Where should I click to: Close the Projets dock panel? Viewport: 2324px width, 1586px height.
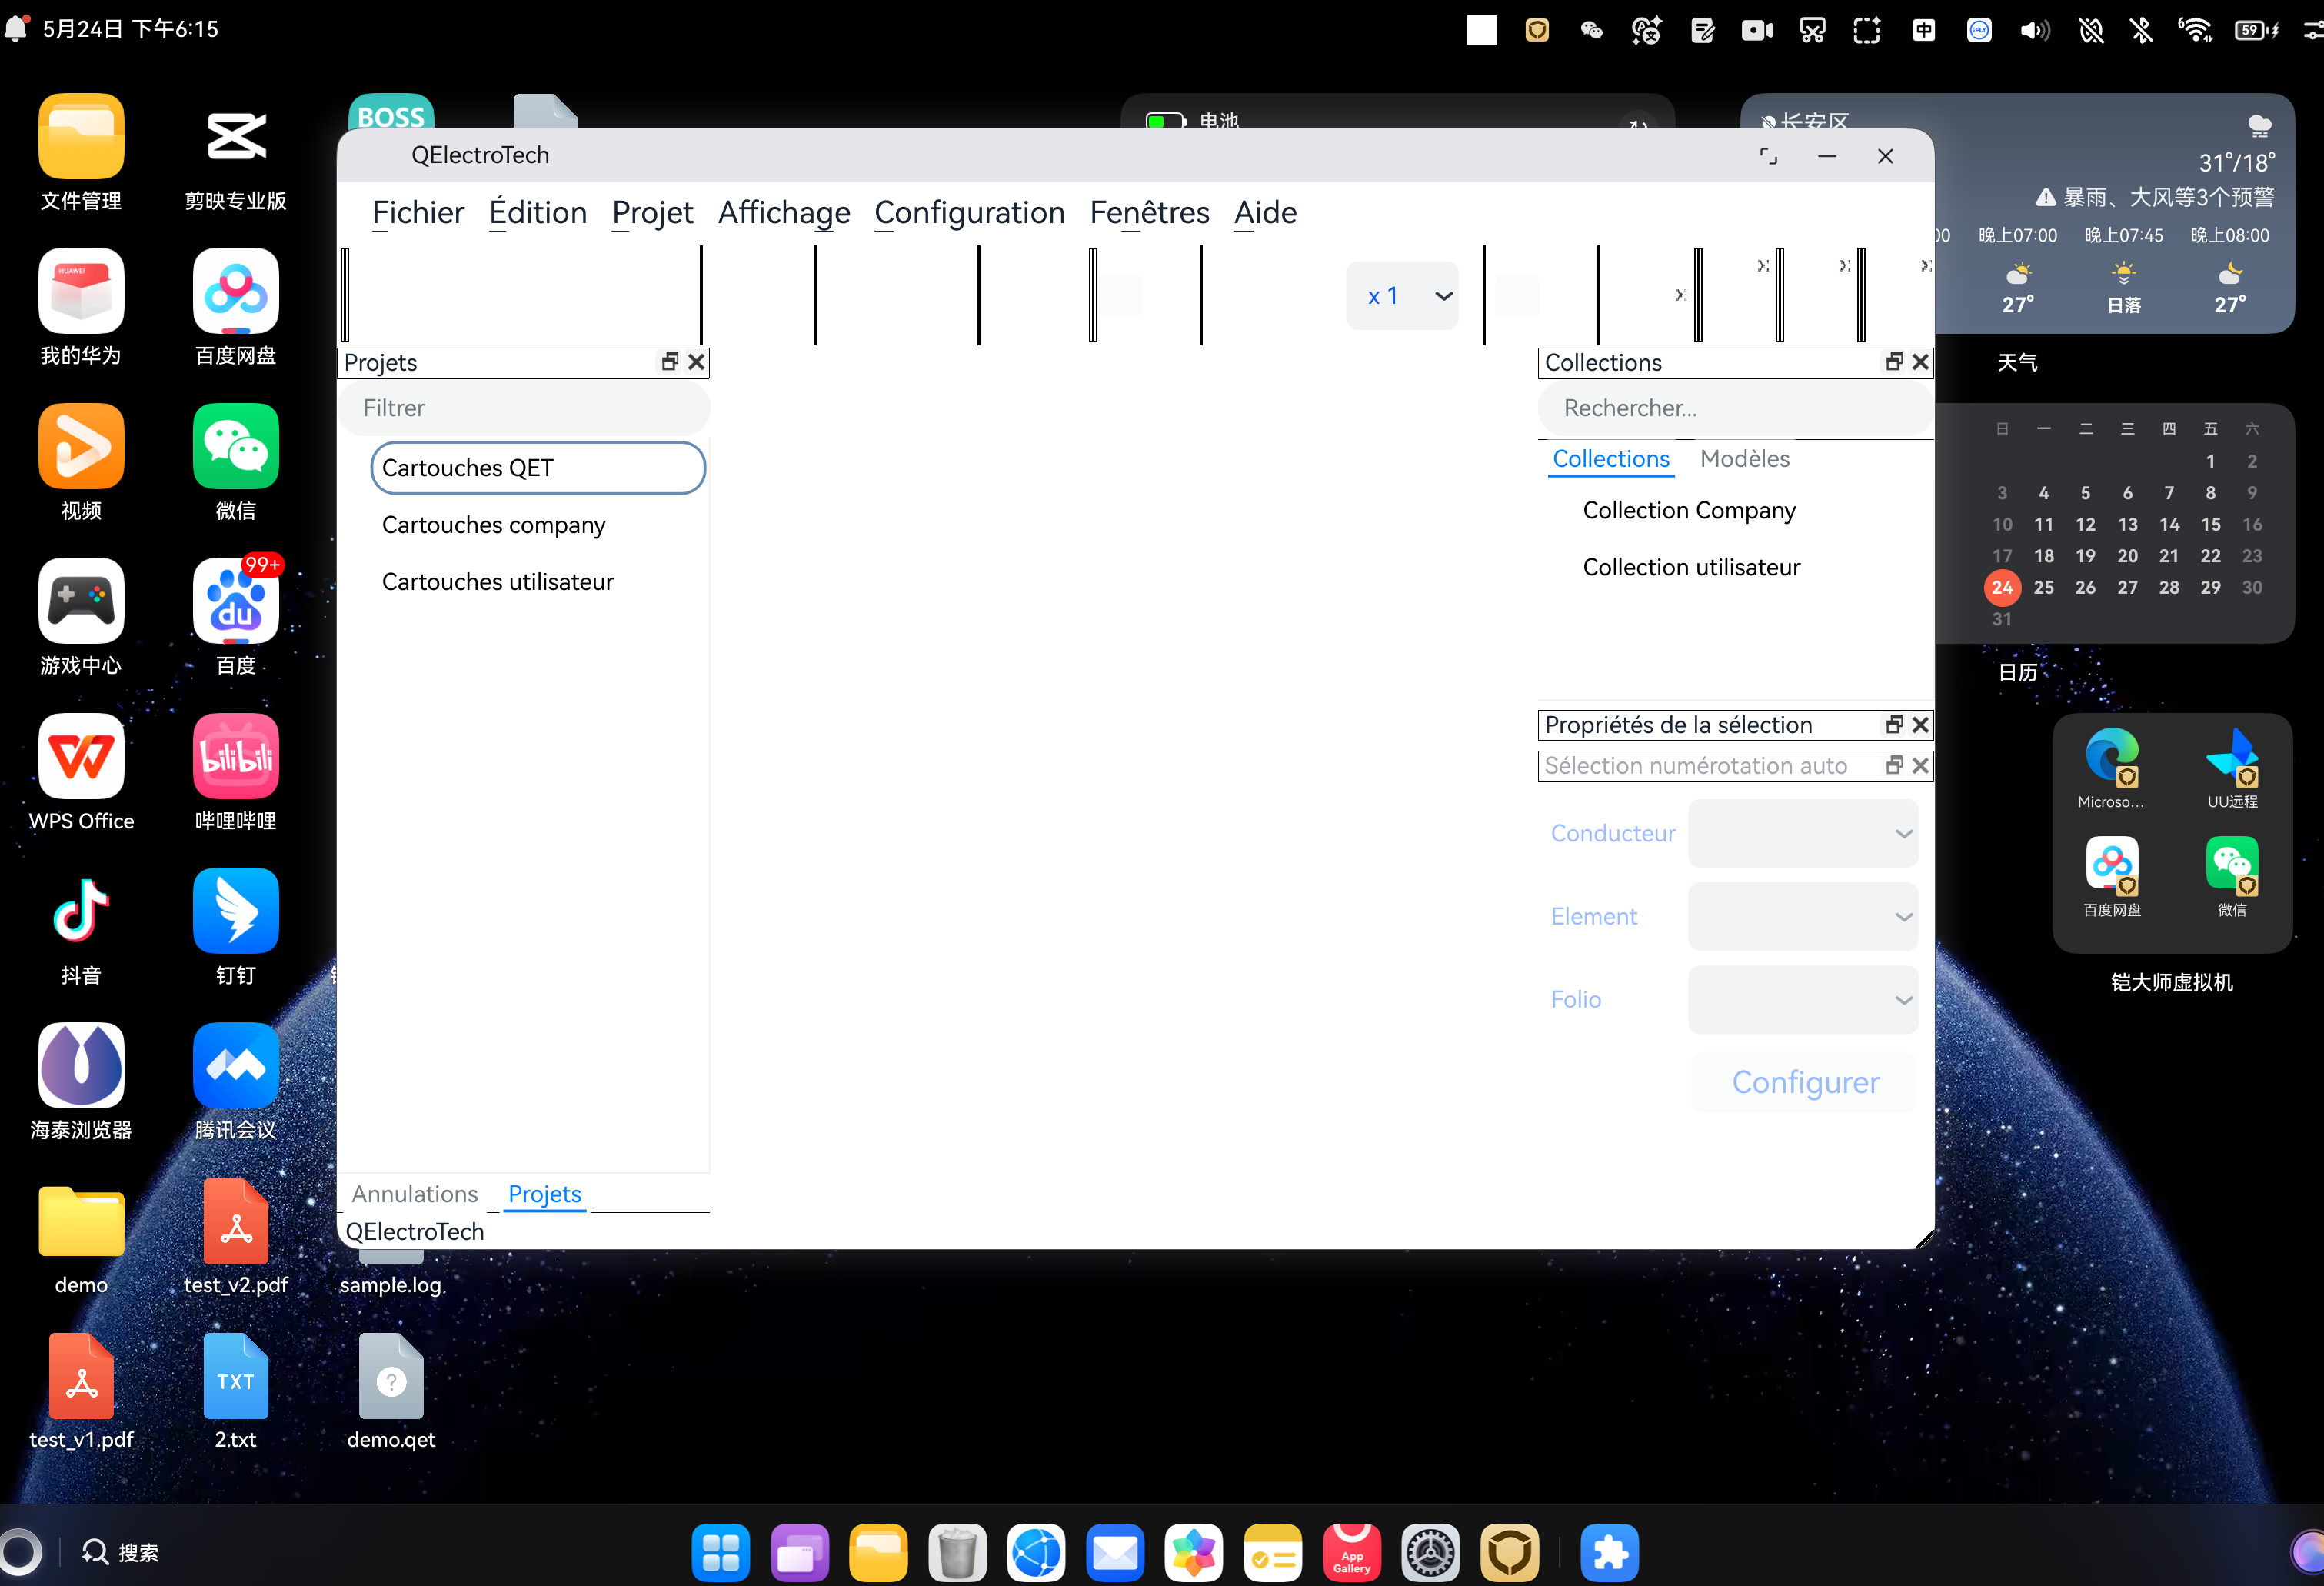(697, 361)
